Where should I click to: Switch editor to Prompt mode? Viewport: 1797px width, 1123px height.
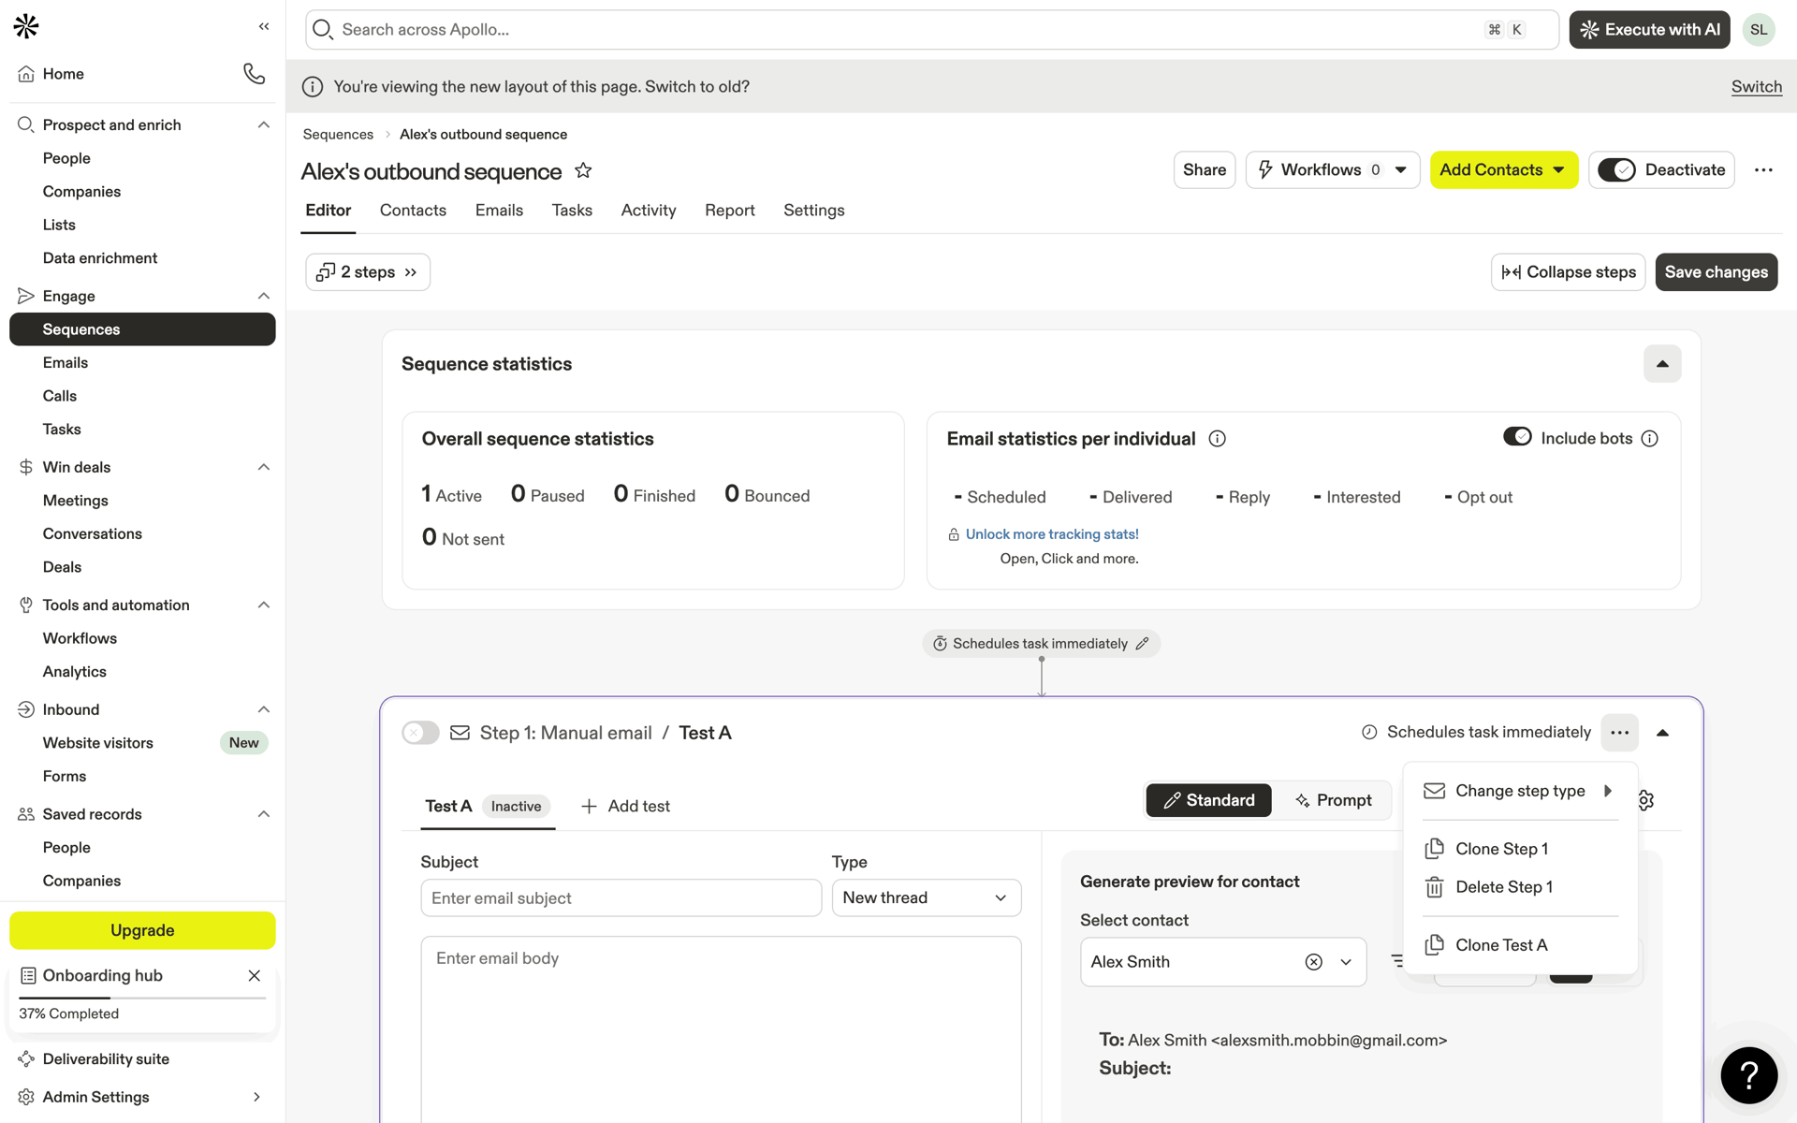pos(1334,800)
